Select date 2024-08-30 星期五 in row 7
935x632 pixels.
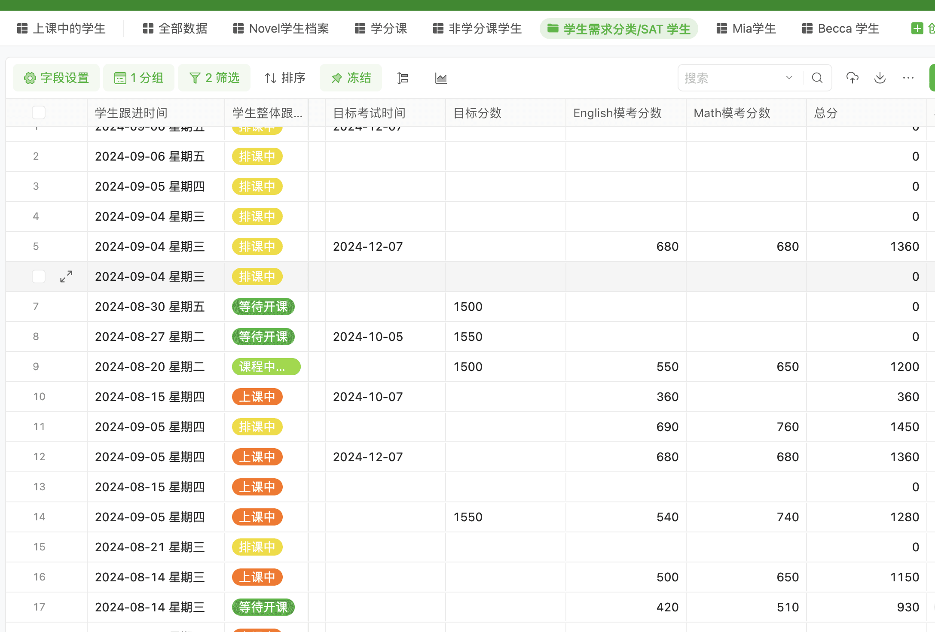coord(150,307)
